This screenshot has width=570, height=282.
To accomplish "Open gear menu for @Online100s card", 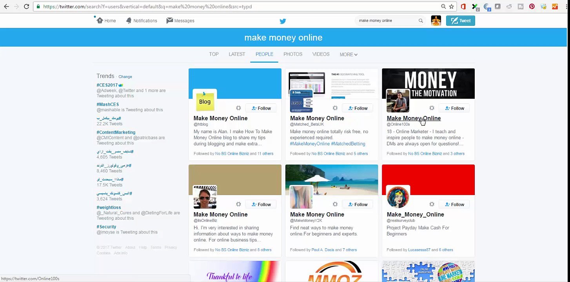I will tap(432, 108).
